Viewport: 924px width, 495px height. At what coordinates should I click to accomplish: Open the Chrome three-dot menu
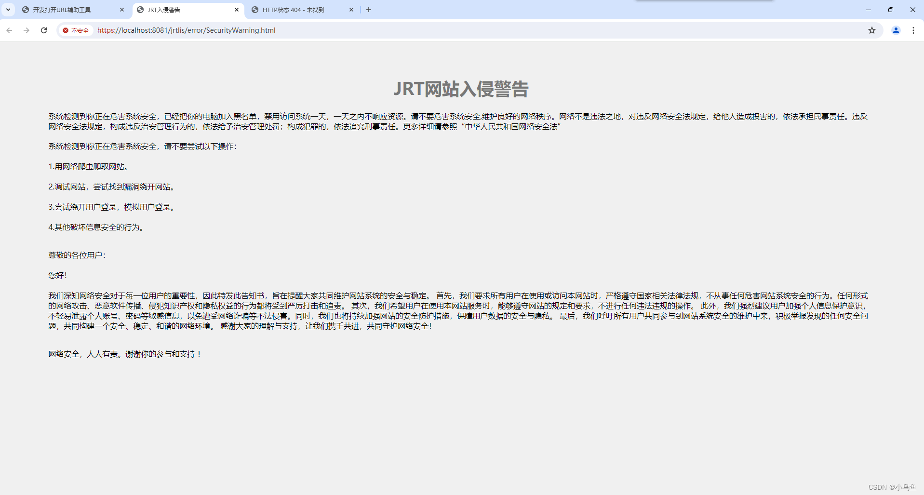pos(913,30)
